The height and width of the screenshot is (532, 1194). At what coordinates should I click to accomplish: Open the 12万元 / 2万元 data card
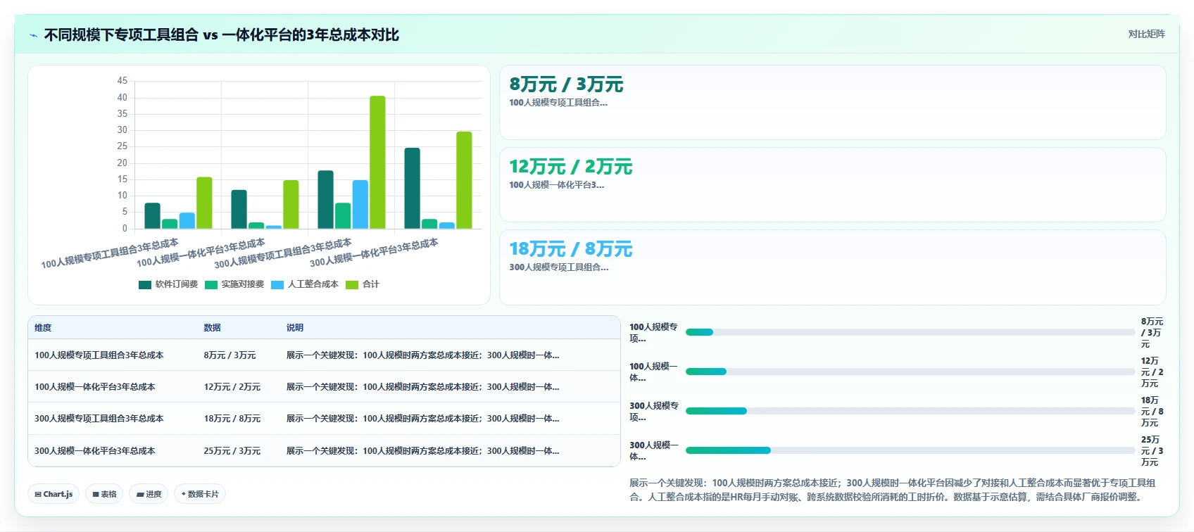point(832,185)
